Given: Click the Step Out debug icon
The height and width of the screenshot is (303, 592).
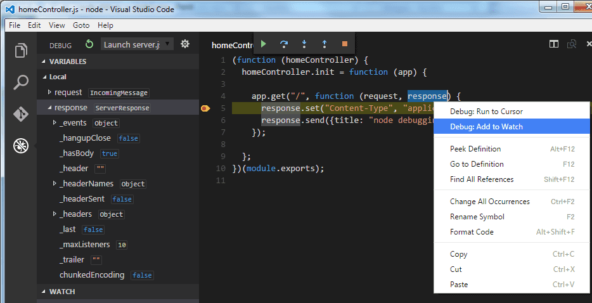Looking at the screenshot, I should pos(325,44).
